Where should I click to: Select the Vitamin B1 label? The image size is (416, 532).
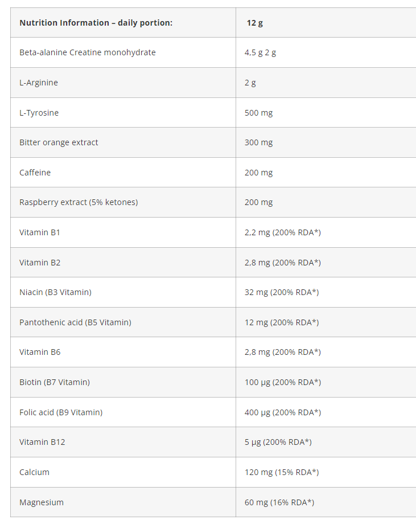click(40, 232)
